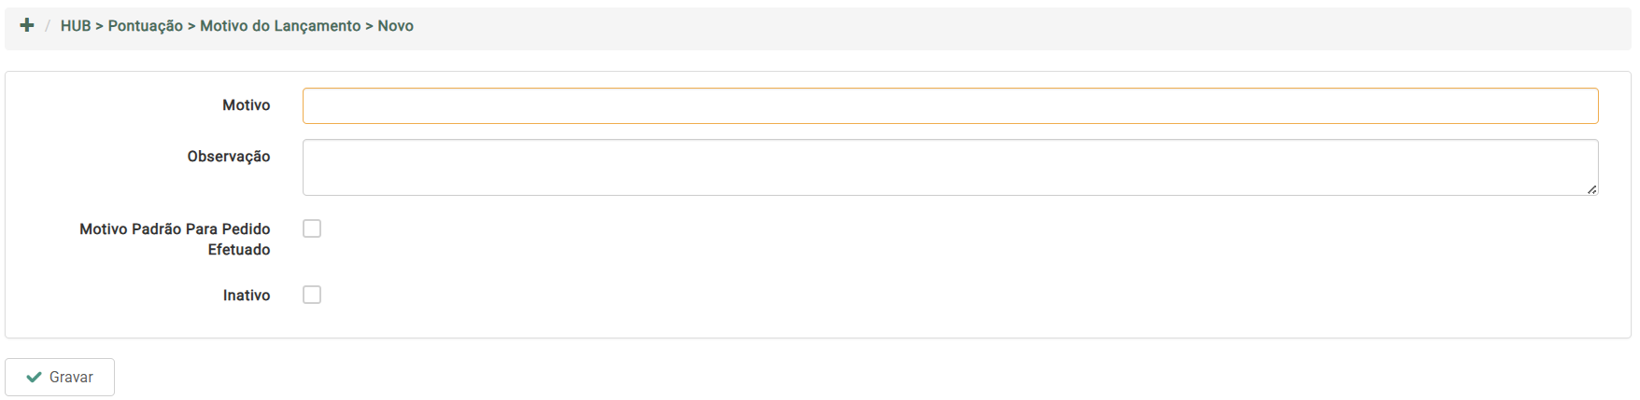Click the Motivo Padrão Para Pedido Efetuado label

[x=176, y=239]
